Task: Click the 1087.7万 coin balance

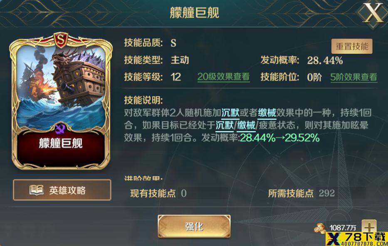Action: pos(343,227)
